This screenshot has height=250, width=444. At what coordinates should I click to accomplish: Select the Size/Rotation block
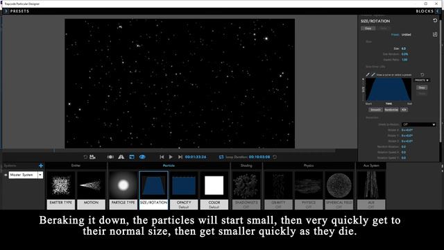(x=153, y=190)
